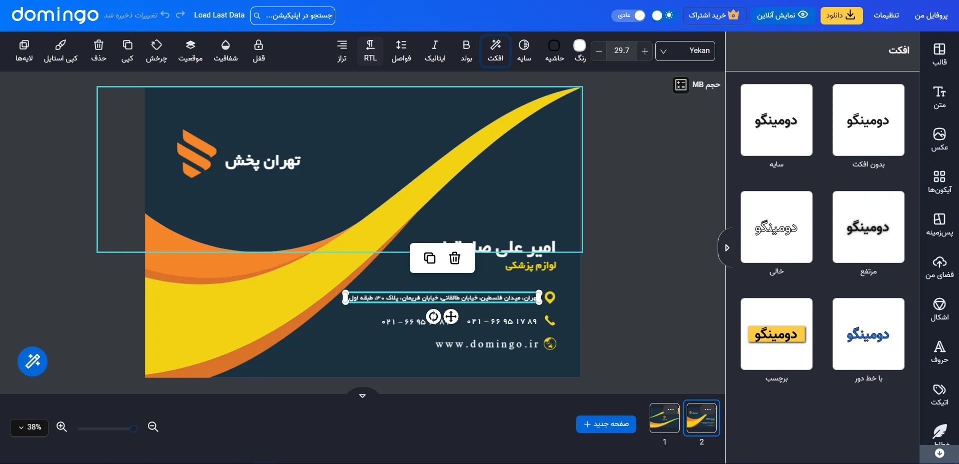Click the file size (حجم MB) icon
The width and height of the screenshot is (959, 464).
[681, 85]
